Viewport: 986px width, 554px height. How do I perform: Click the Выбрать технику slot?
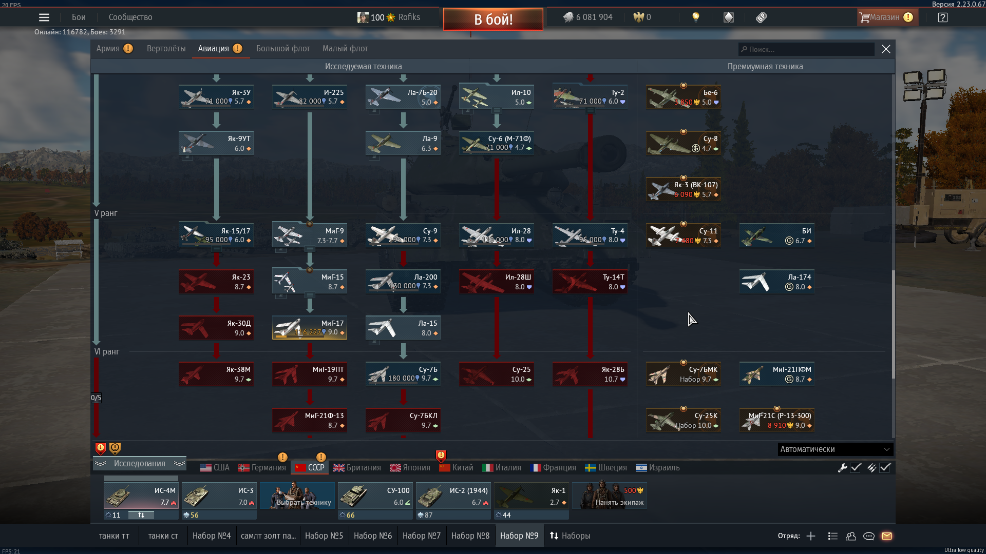pyautogui.click(x=297, y=496)
